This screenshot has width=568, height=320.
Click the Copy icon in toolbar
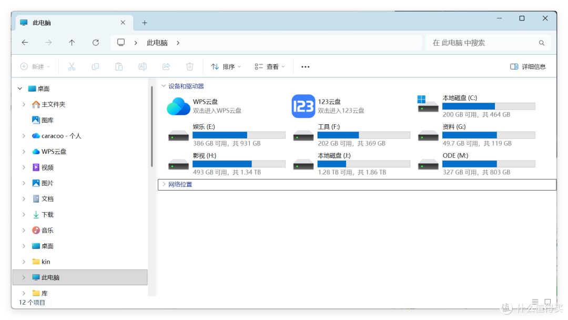point(95,67)
